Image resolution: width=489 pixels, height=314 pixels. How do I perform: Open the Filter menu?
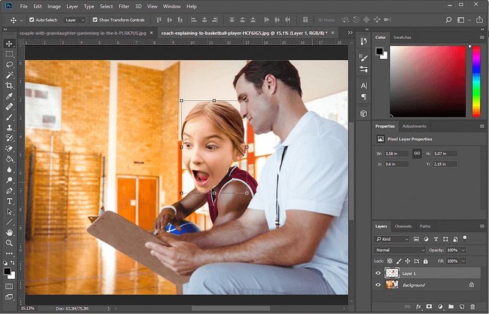(x=124, y=6)
